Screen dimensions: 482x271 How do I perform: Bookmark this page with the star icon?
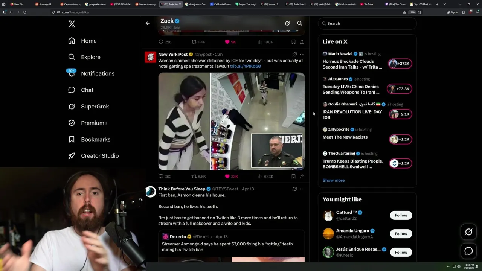click(419, 12)
